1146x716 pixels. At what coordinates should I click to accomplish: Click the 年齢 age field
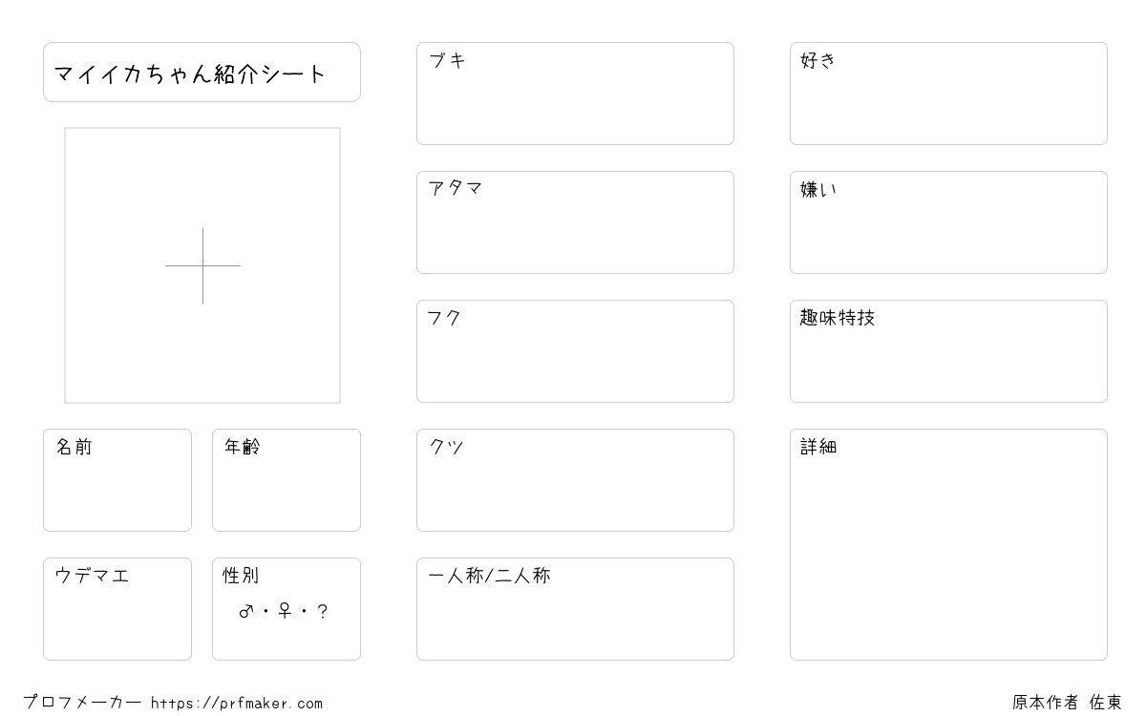pyautogui.click(x=286, y=480)
